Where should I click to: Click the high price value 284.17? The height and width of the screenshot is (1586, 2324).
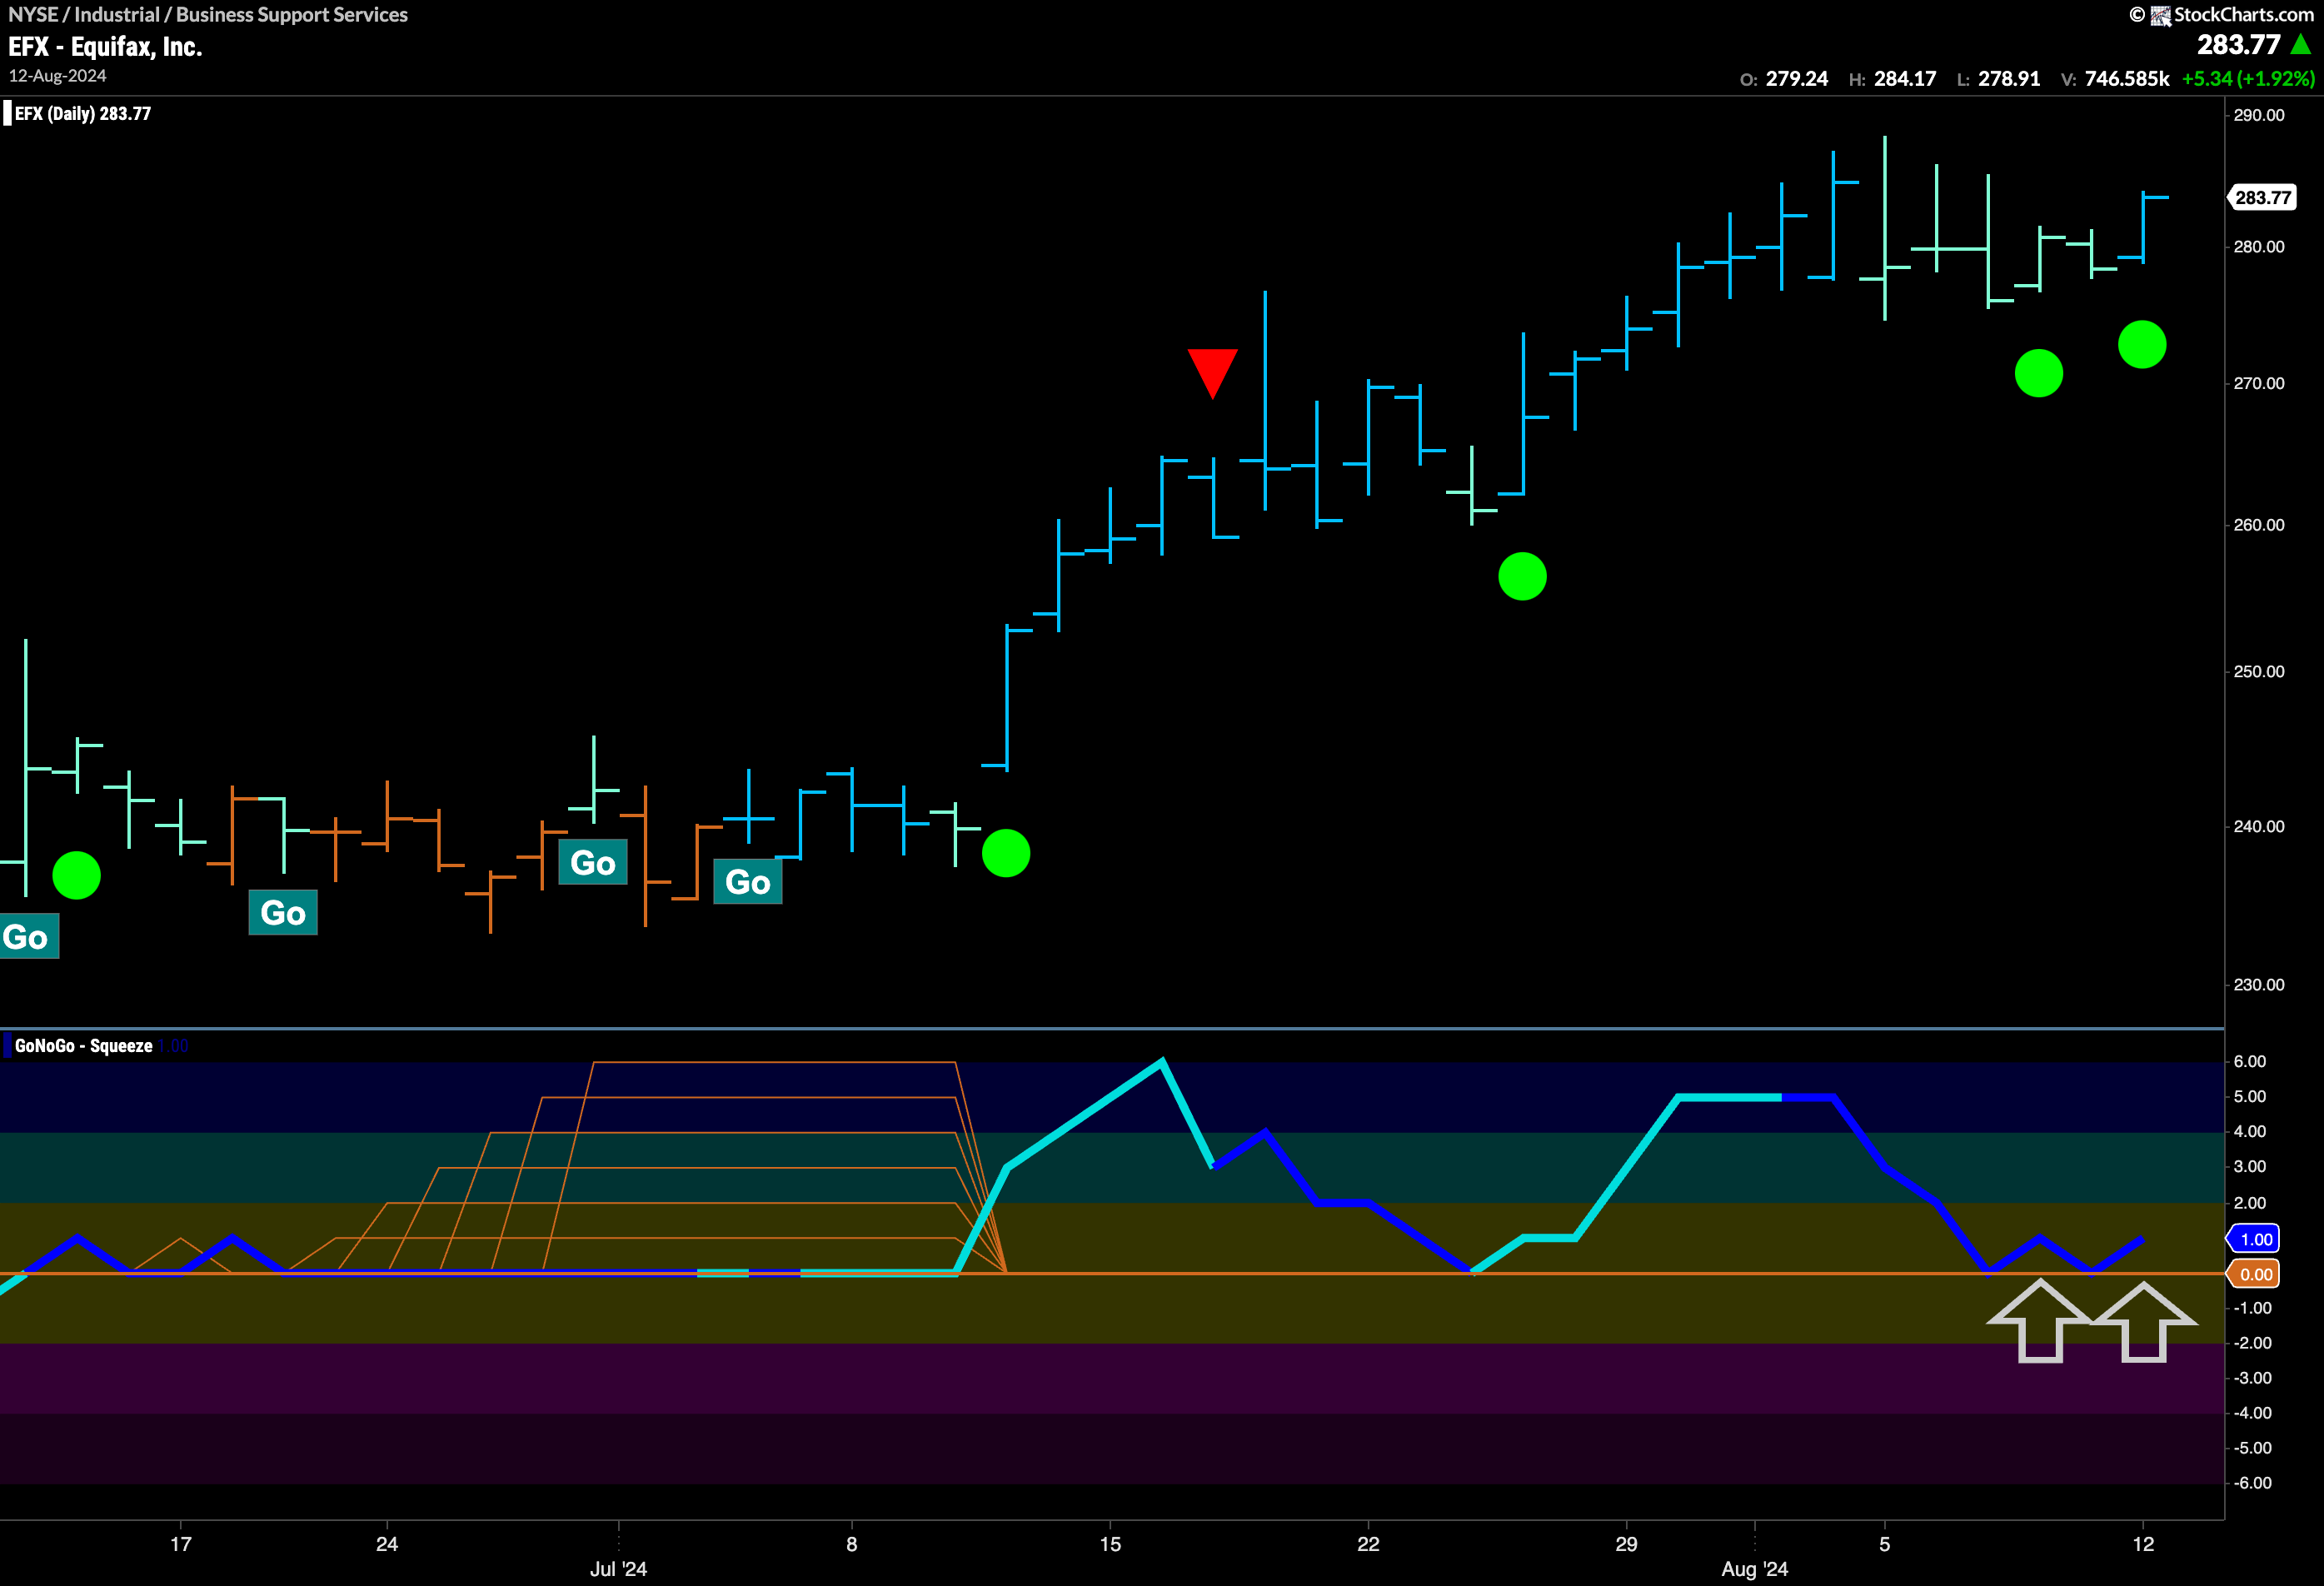point(1905,79)
